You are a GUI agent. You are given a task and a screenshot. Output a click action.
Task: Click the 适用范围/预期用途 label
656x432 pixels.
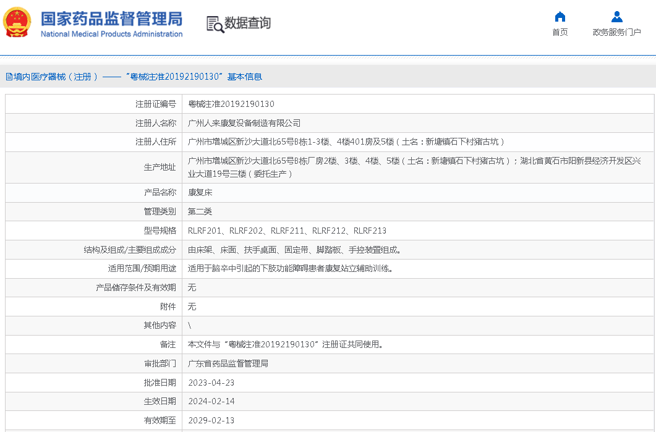point(142,268)
